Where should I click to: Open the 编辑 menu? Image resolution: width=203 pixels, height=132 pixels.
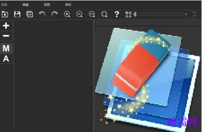(26, 5)
